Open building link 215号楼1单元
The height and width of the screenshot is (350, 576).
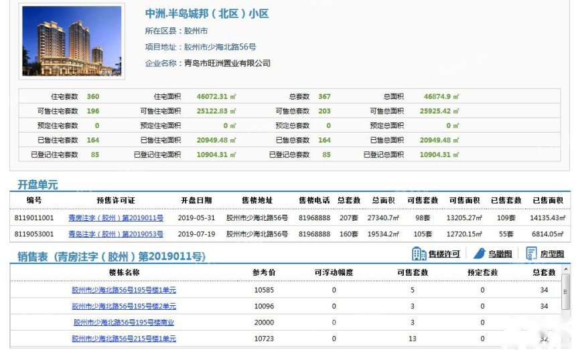point(124,339)
